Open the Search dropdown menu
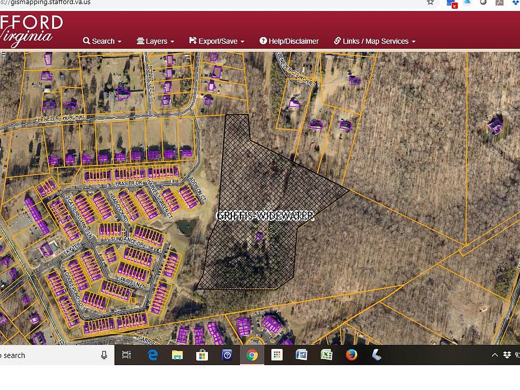Image resolution: width=520 pixels, height=390 pixels. [x=102, y=41]
